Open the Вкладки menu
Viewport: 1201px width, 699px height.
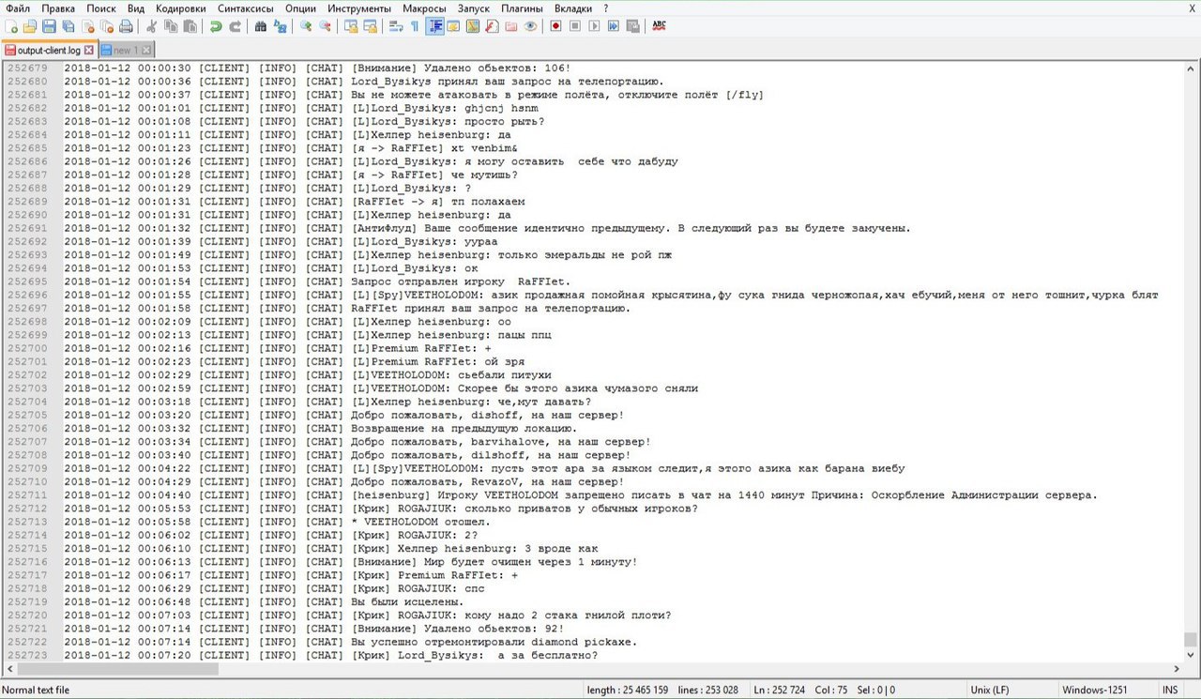[573, 8]
